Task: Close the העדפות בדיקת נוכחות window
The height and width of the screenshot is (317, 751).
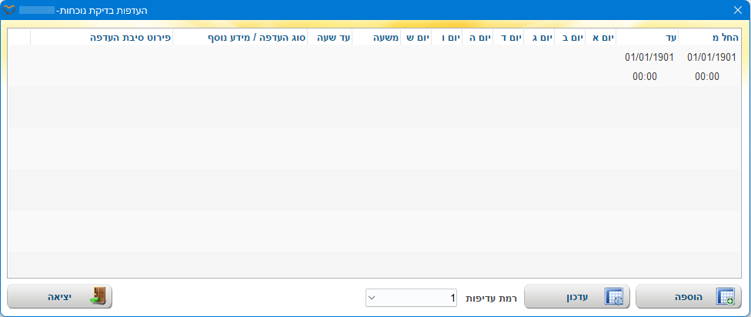Action: tap(738, 11)
